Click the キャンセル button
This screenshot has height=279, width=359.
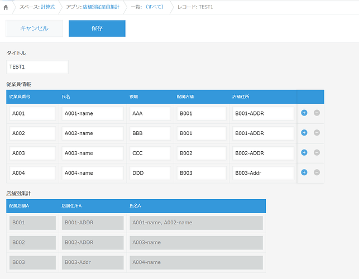(x=34, y=28)
